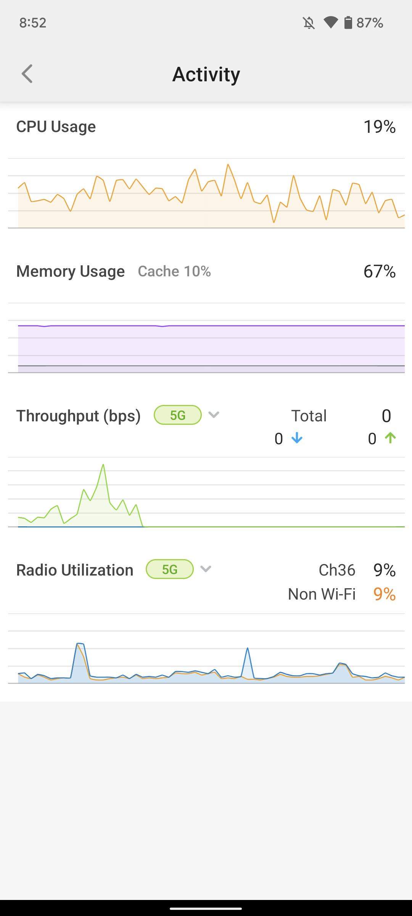This screenshot has height=916, width=412.
Task: Tap the Activity page title
Action: (206, 74)
